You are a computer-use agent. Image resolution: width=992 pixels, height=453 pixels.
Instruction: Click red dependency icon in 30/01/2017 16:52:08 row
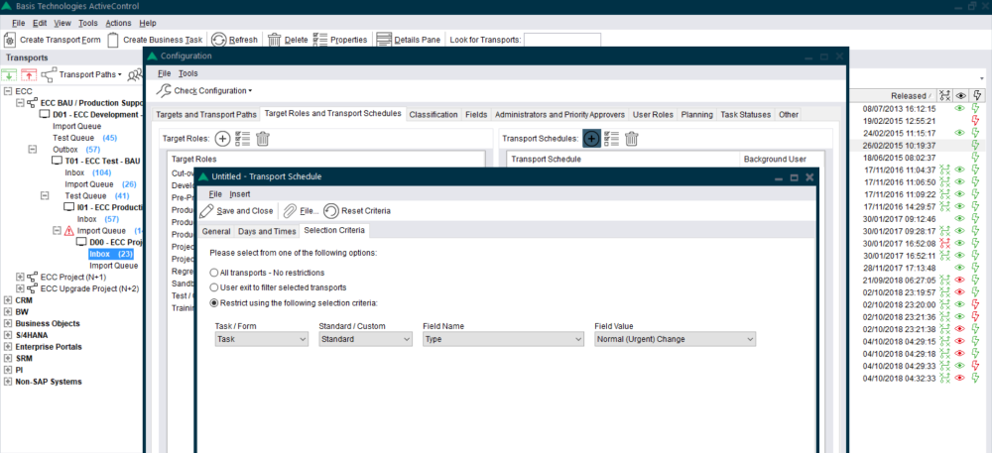coord(945,243)
